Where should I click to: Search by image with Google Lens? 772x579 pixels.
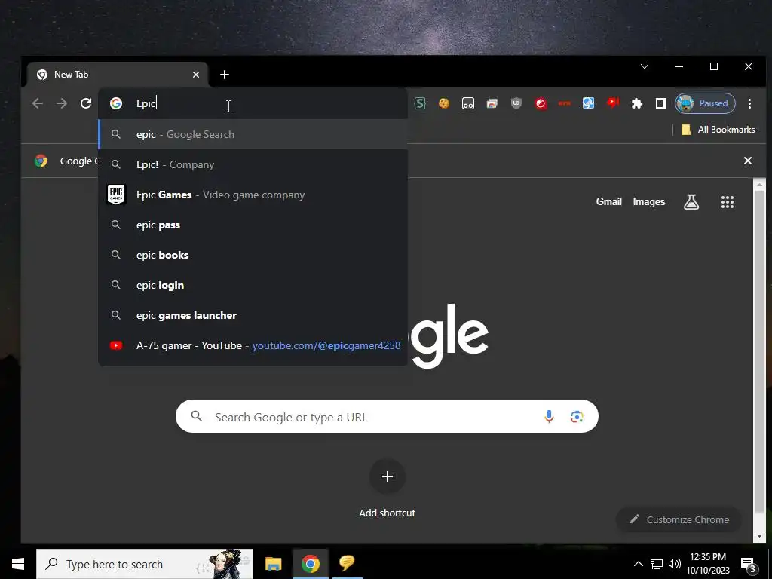click(577, 417)
